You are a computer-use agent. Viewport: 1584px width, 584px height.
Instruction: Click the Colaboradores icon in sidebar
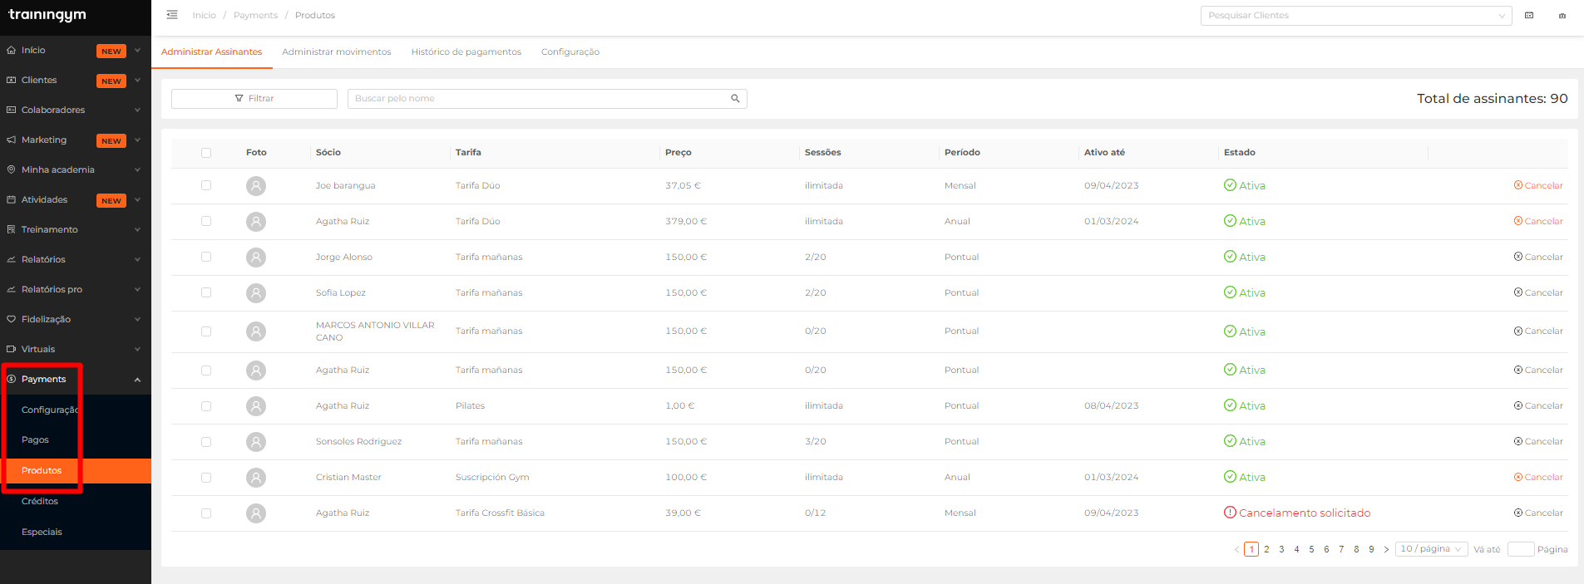[x=11, y=110]
